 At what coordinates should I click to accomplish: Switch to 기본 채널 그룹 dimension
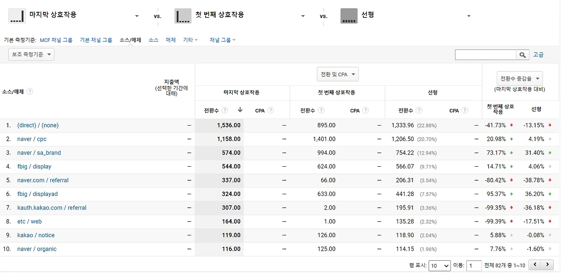click(x=96, y=40)
